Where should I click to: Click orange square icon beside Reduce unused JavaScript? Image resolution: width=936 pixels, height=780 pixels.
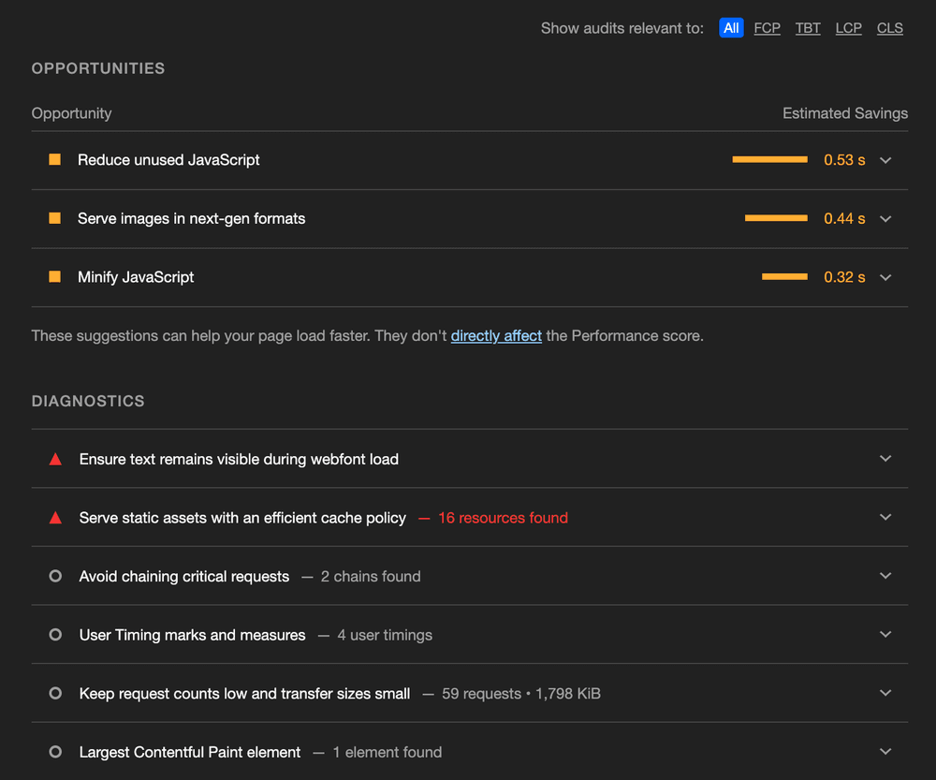(55, 160)
